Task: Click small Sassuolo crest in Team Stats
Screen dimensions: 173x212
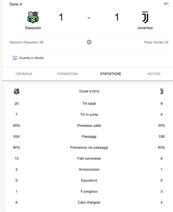Action: [x=16, y=91]
